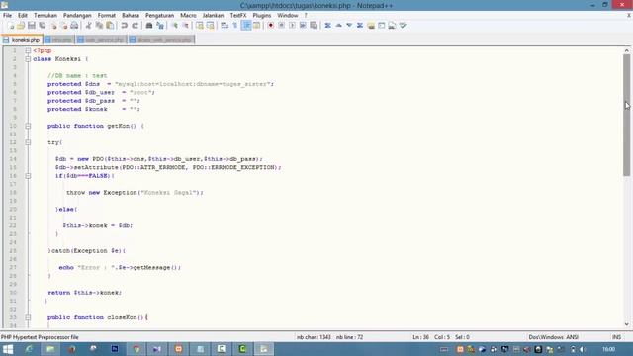Collapse the if($db===FALSE) fold marker
The width and height of the screenshot is (633, 356).
28,176
